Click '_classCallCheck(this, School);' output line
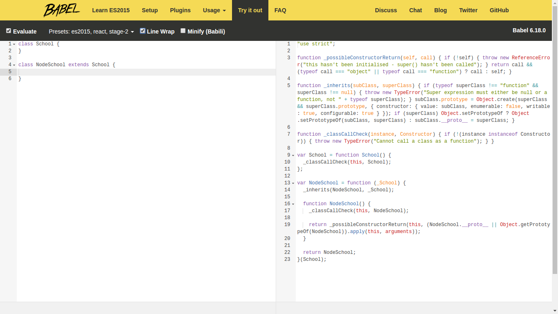558x314 pixels. click(x=347, y=162)
